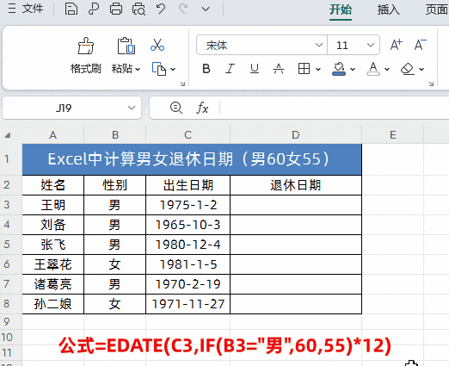Click the Save icon
This screenshot has width=449, height=366.
(x=71, y=9)
